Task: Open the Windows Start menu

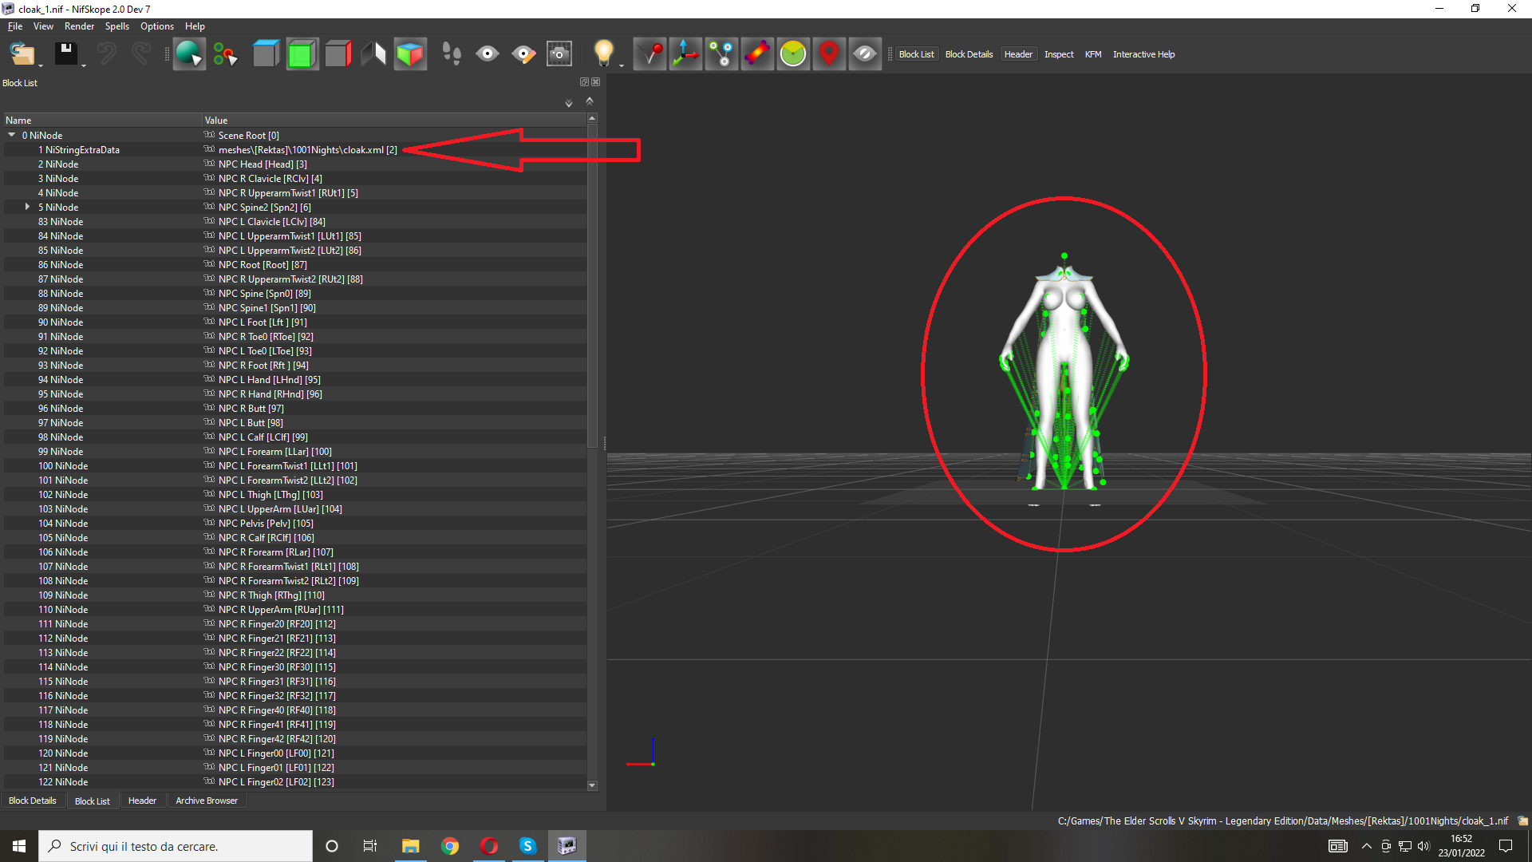Action: 19,846
